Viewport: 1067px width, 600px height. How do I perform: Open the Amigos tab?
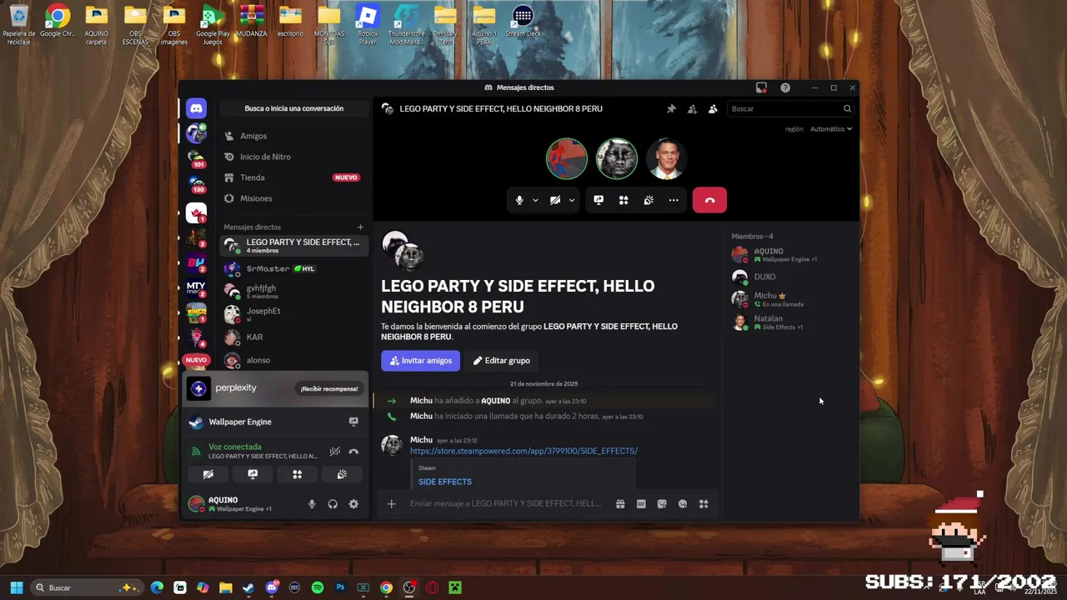point(293,136)
